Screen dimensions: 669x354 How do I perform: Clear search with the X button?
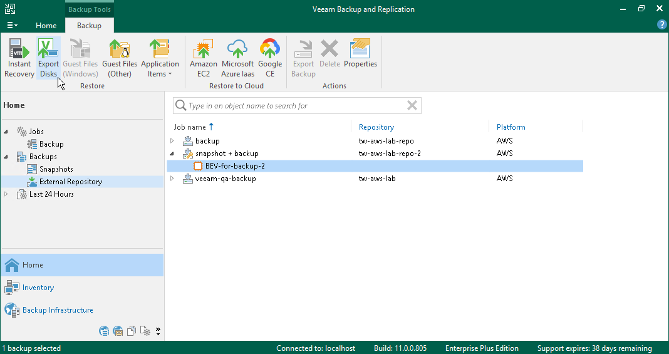pyautogui.click(x=412, y=105)
